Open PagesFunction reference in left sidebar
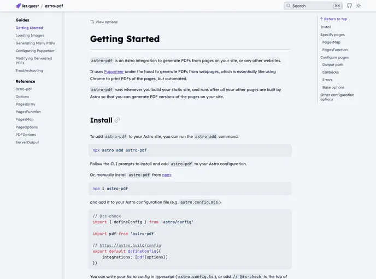 (28, 112)
